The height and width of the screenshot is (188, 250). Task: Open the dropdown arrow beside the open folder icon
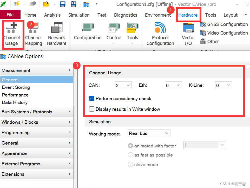[54, 4]
